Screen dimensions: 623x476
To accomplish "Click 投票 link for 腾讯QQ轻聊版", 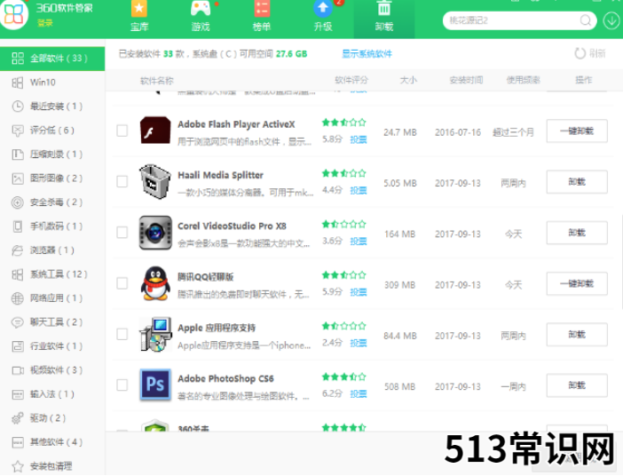I will click(359, 292).
